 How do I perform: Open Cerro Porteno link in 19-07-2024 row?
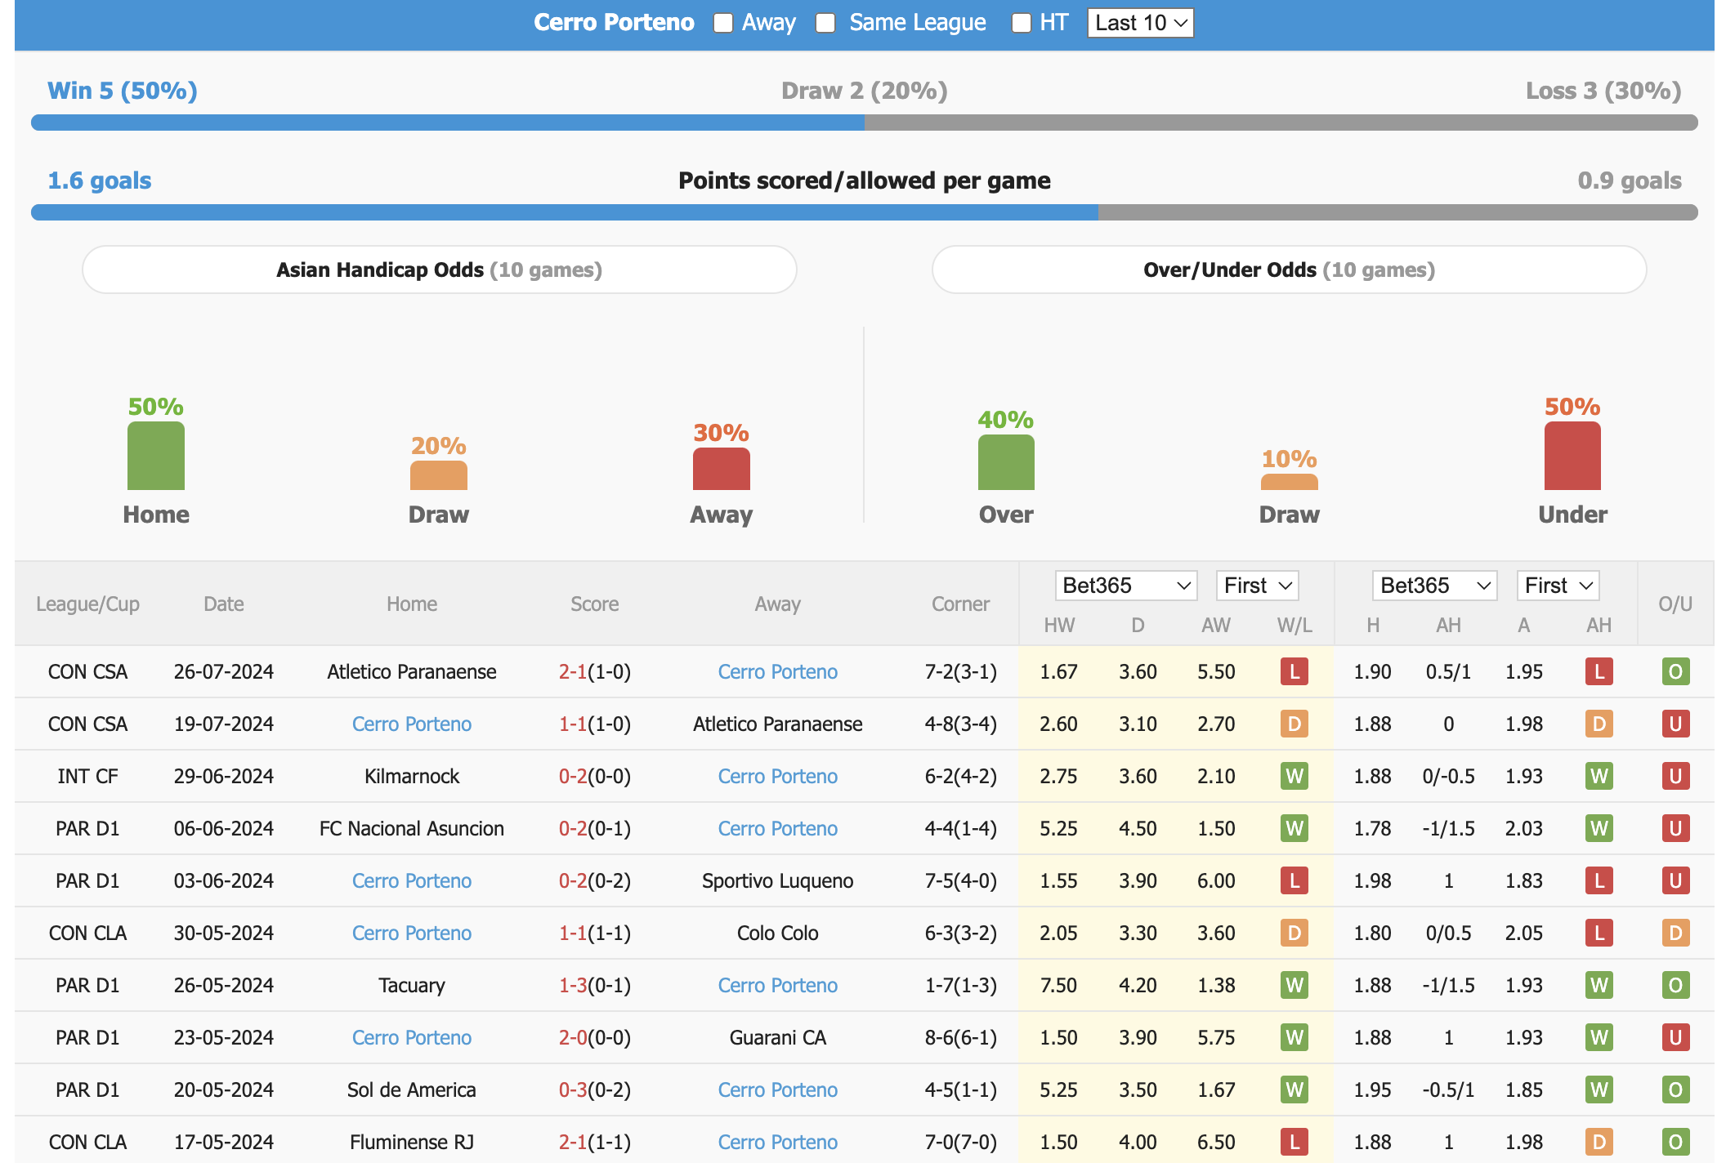(x=412, y=724)
